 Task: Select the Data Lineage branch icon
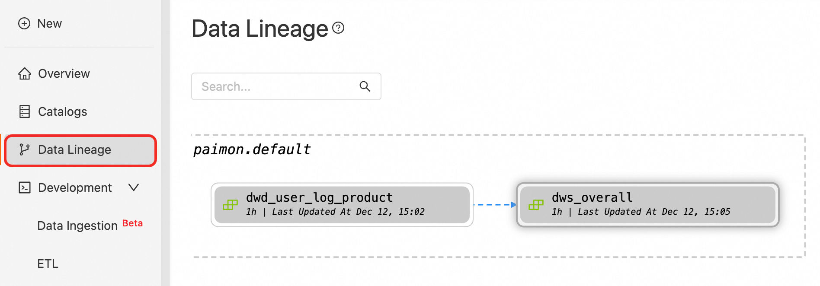point(24,149)
